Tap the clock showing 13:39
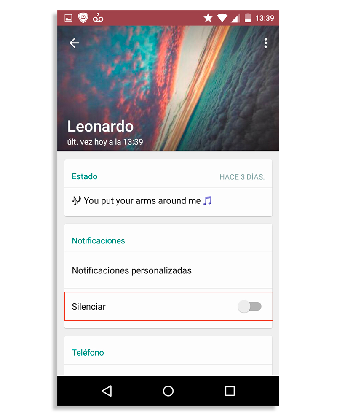The image size is (337, 416). 265,18
